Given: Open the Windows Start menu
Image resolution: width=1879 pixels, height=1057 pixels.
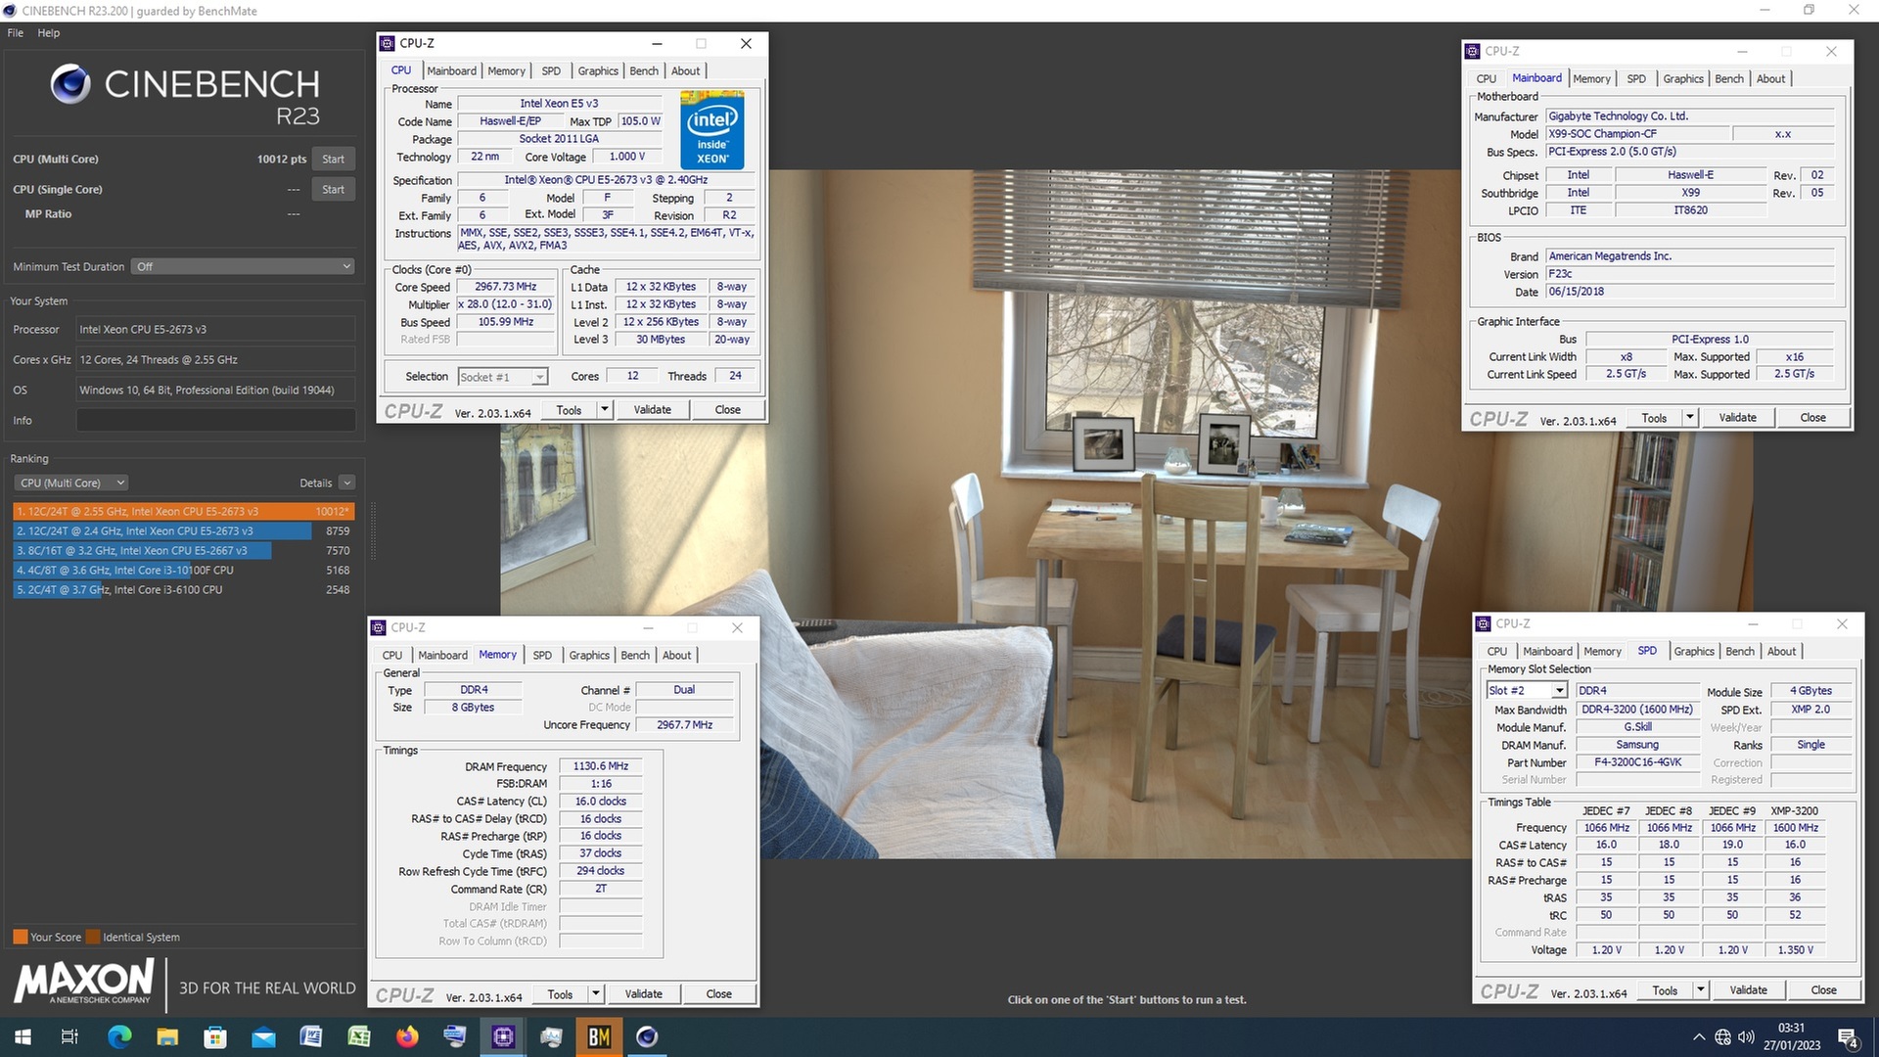Looking at the screenshot, I should 23,1036.
